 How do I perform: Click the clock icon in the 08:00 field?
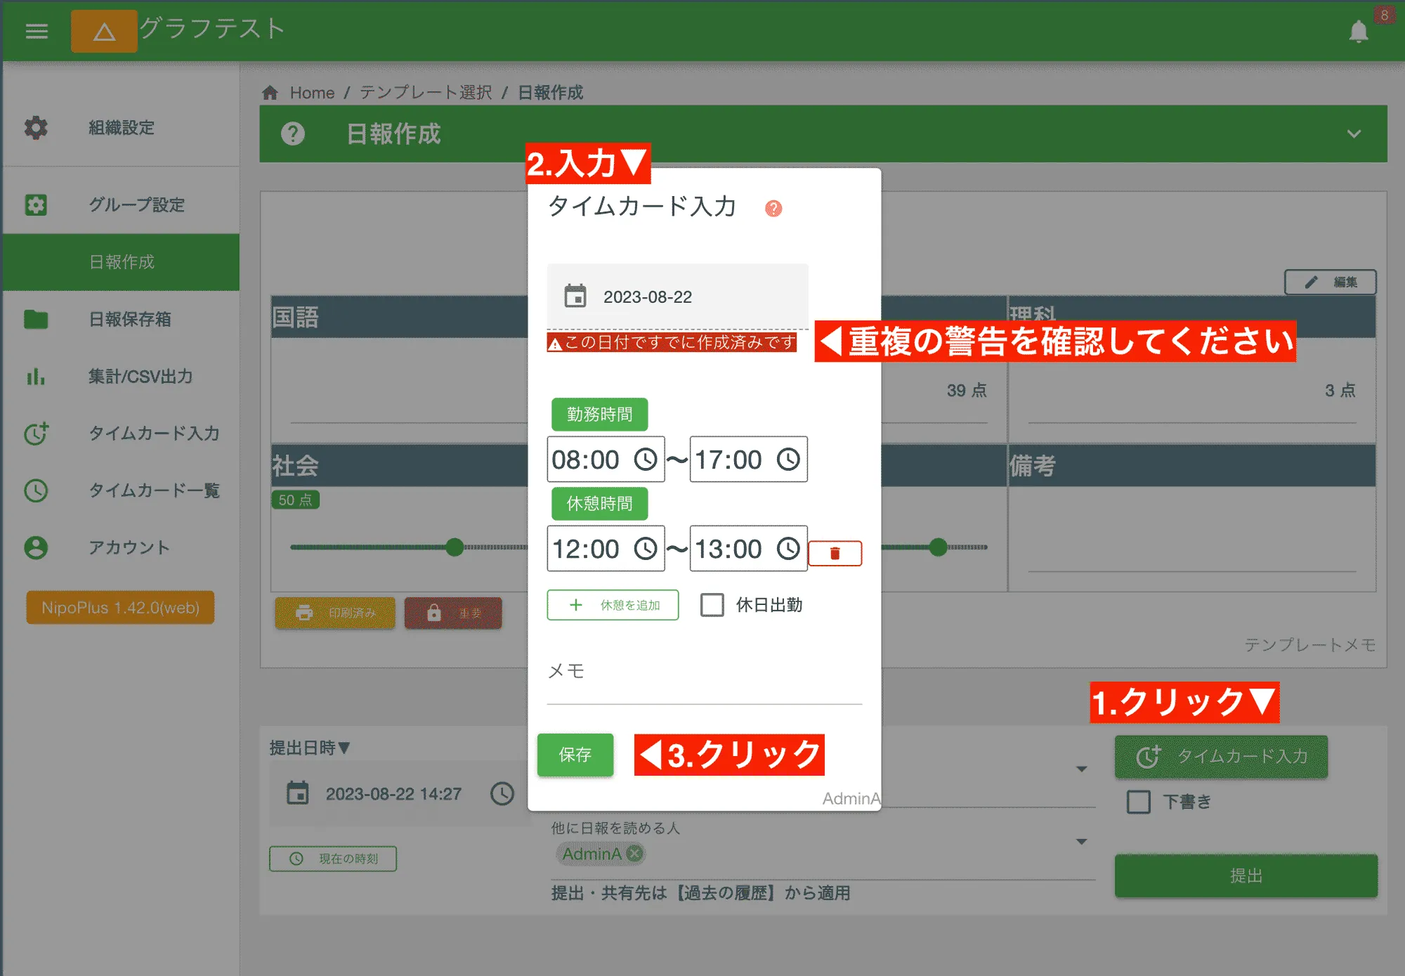pos(647,460)
